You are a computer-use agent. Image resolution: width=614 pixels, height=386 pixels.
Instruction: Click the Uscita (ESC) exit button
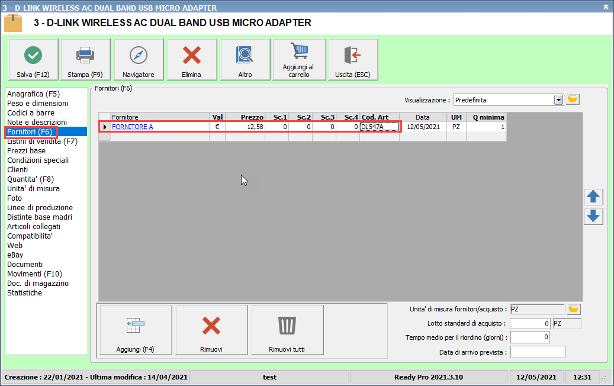click(353, 60)
